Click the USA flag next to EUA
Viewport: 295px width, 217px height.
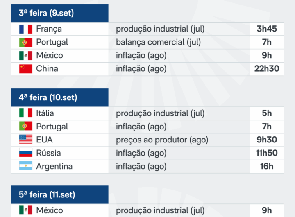(x=25, y=140)
